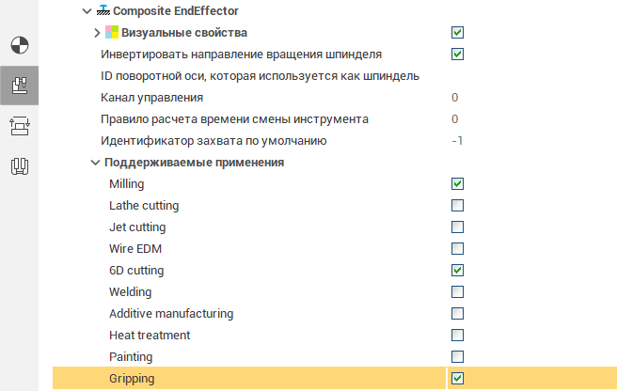The height and width of the screenshot is (391, 617).
Task: Click the Painting application label
Action: [131, 356]
